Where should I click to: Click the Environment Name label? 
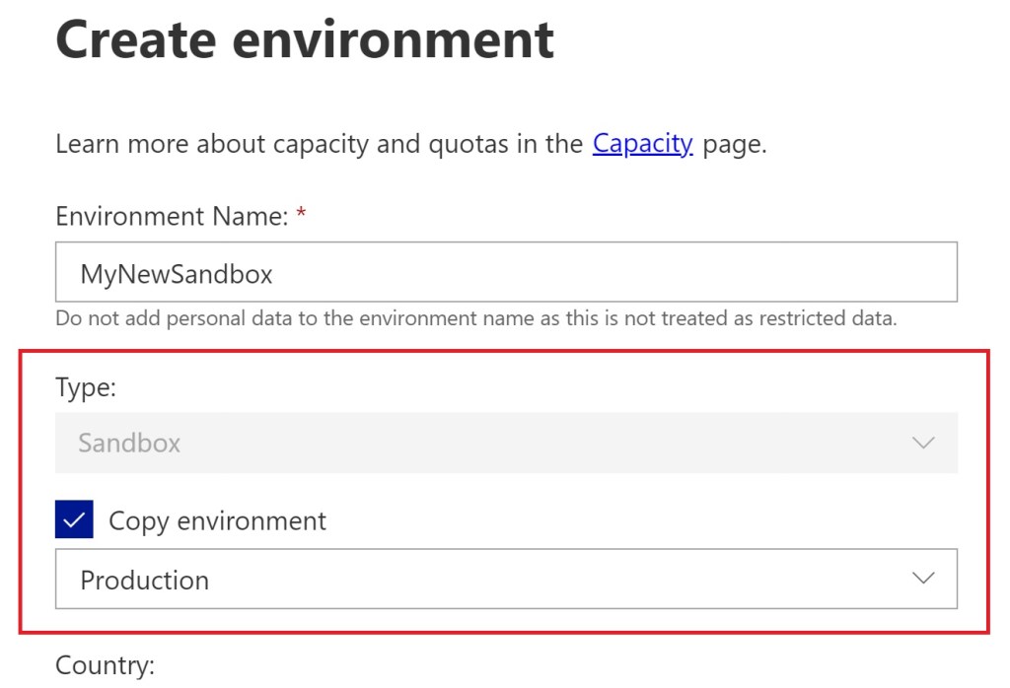pyautogui.click(x=172, y=216)
